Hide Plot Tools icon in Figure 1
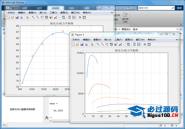The width and height of the screenshot is (185, 129). 80,17
